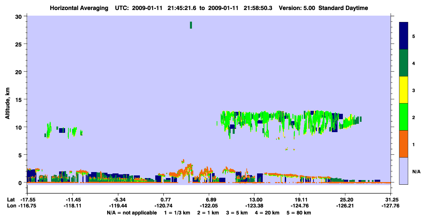
Task: Click latitude value '-5.34'
Action: pos(118,200)
